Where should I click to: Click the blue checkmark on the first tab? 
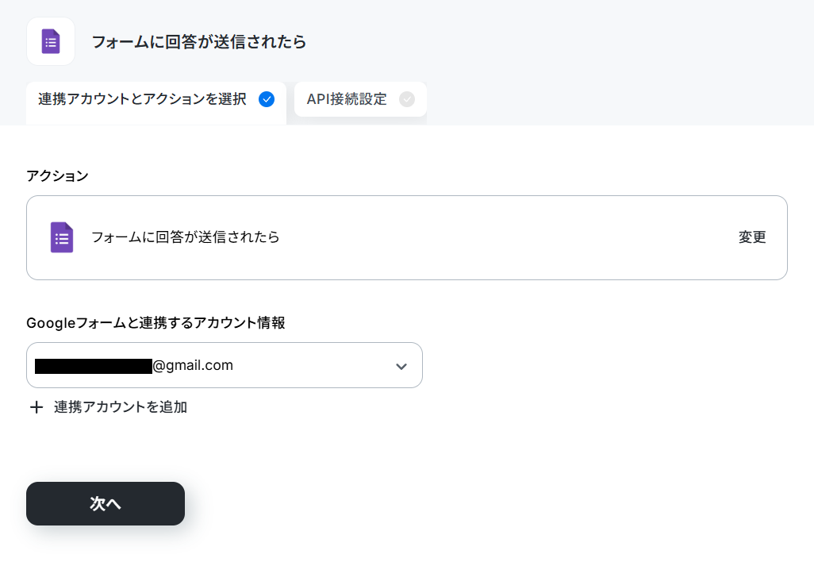point(267,99)
